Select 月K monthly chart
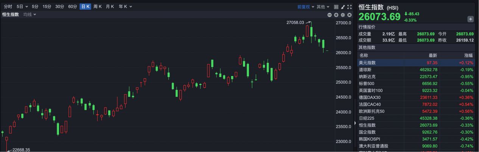The width and height of the screenshot is (479, 152). click(x=110, y=7)
